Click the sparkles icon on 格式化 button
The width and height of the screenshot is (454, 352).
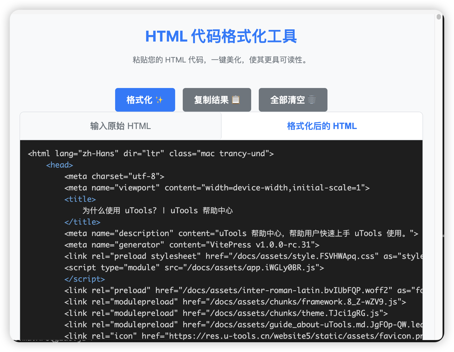tap(159, 100)
